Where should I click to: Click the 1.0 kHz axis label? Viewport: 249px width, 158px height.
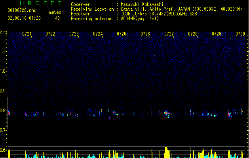(x=3, y=71)
